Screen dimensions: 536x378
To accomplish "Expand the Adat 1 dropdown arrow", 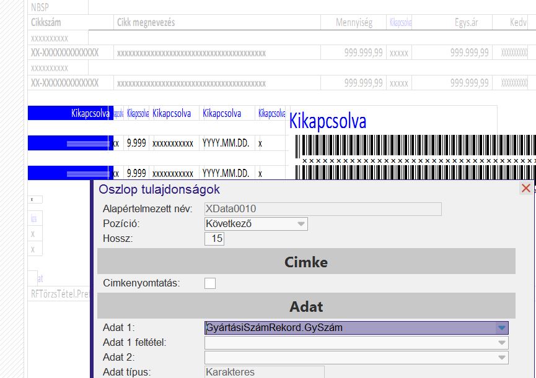I will [x=501, y=328].
